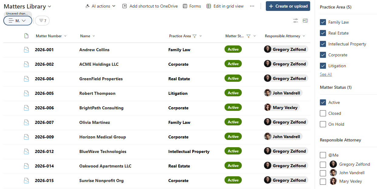Open the ellipsis overflow menu in the toolbar

pos(252,6)
